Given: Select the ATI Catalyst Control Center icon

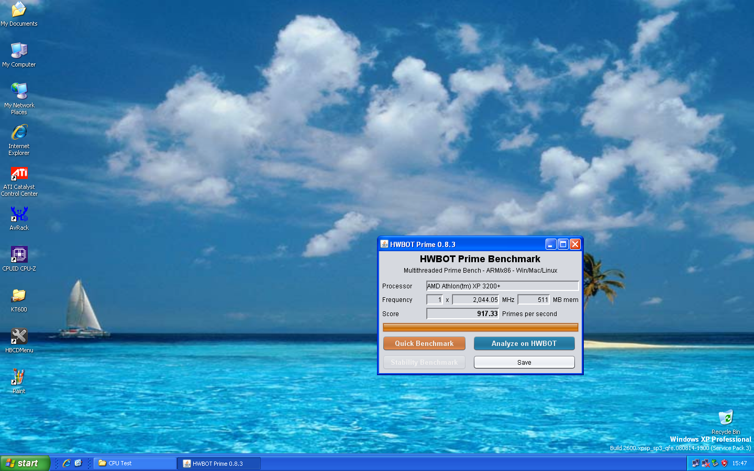Looking at the screenshot, I should point(19,181).
